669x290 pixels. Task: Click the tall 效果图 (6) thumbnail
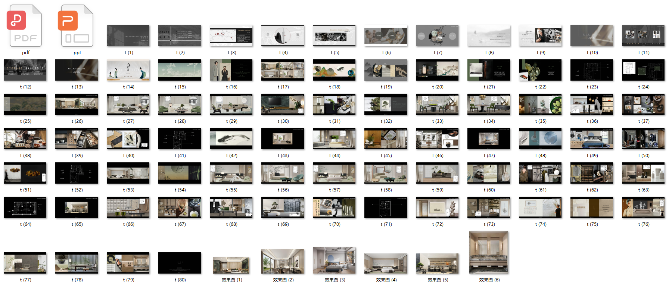(489, 252)
